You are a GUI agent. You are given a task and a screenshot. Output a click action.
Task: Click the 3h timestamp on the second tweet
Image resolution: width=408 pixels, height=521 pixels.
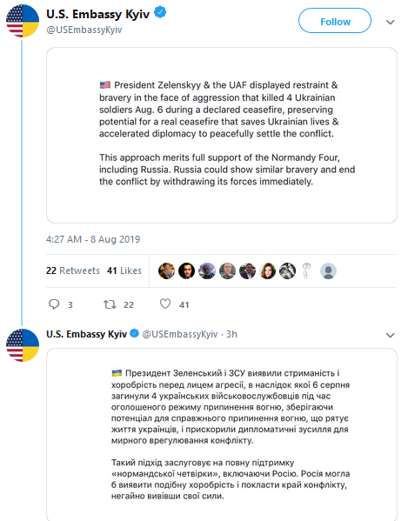coord(232,334)
